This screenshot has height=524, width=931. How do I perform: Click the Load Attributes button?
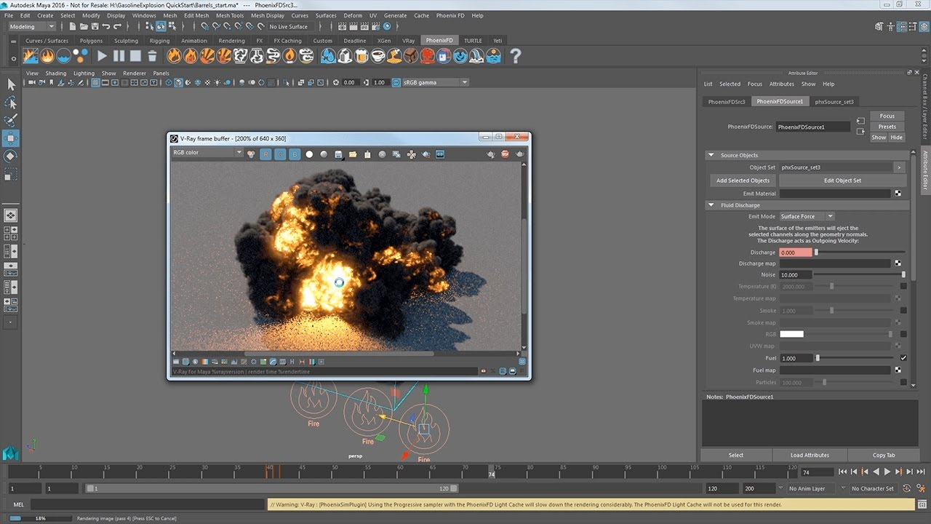tap(810, 455)
